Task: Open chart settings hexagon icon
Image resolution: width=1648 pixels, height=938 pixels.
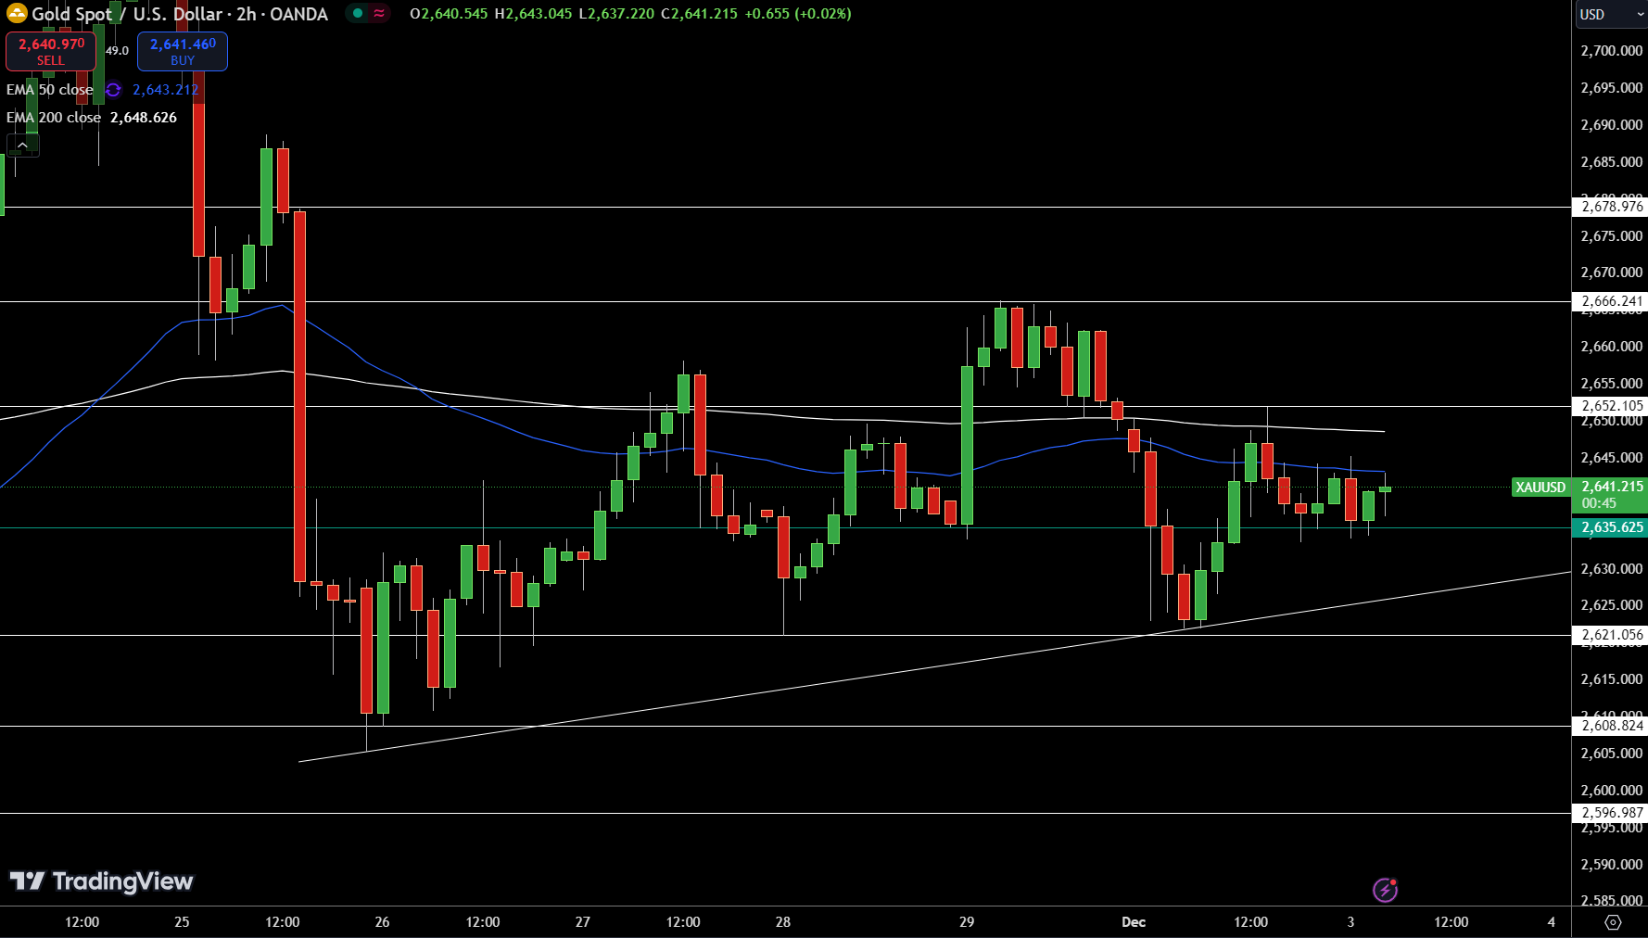Action: click(1613, 922)
